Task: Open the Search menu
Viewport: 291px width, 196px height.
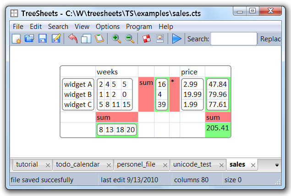Action: click(x=58, y=27)
